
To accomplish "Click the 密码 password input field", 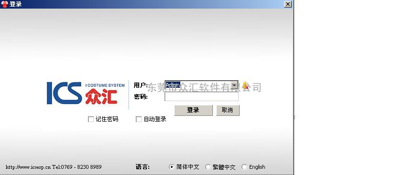I will click(201, 97).
